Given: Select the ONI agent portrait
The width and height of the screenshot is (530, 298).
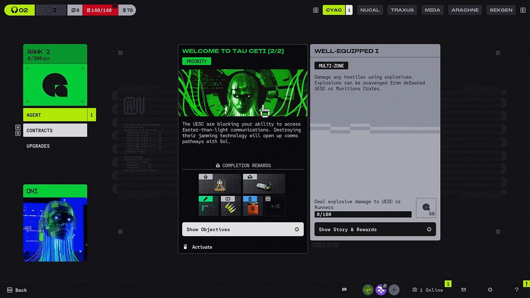Looking at the screenshot, I should click(55, 228).
